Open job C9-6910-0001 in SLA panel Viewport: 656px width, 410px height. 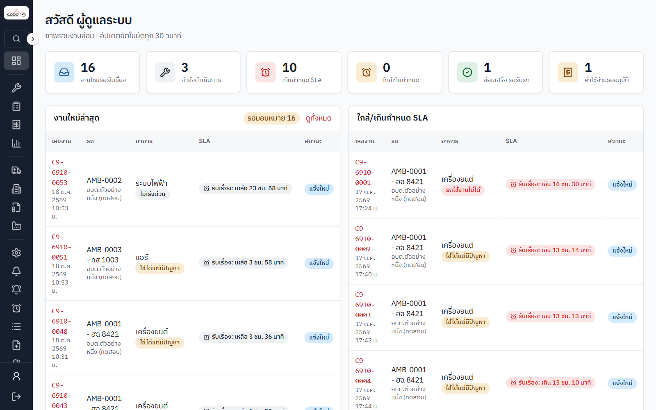(365, 173)
